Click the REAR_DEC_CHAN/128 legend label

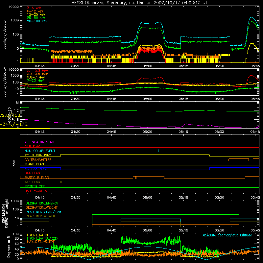point(43,212)
